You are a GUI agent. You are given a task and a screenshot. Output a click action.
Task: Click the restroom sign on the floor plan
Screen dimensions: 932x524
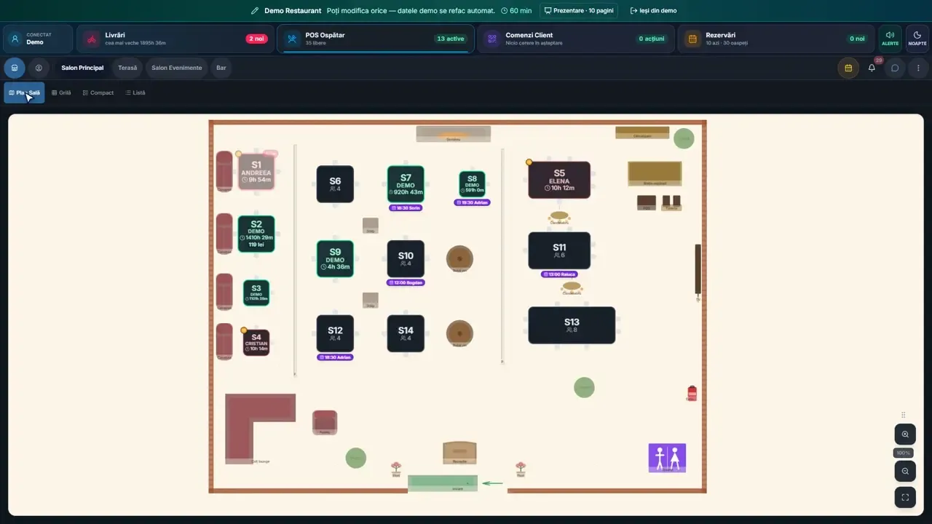(667, 458)
